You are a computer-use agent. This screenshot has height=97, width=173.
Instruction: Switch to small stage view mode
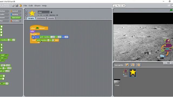point(169,6)
